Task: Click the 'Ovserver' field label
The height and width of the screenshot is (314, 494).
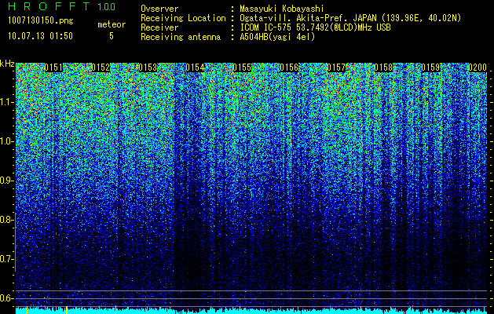Action: pos(159,9)
